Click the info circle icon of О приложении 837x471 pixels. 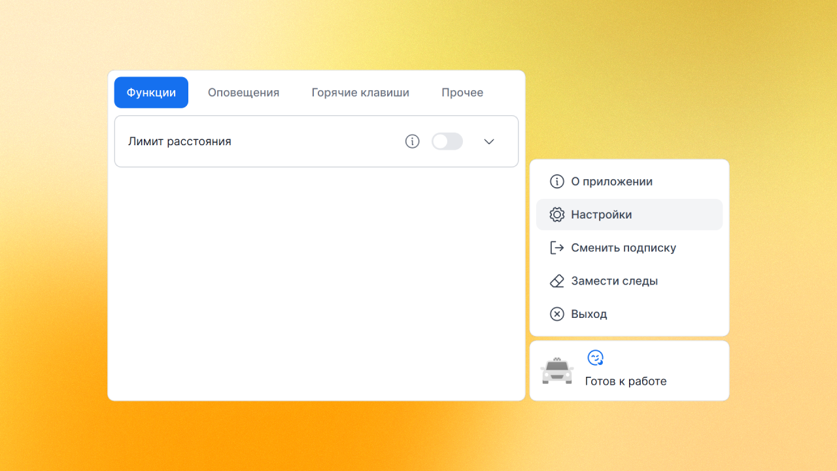556,181
